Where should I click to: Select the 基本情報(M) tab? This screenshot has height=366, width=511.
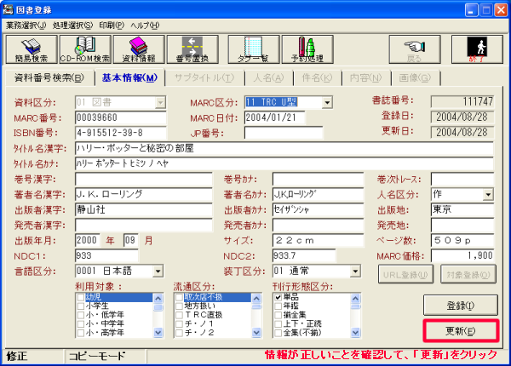pos(129,77)
